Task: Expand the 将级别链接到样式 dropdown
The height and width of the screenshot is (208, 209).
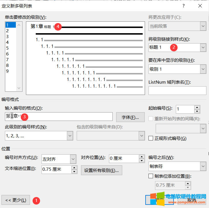Action: pyautogui.click(x=203, y=47)
